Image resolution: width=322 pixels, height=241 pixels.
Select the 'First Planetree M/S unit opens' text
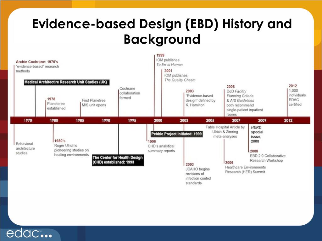[x=94, y=103]
